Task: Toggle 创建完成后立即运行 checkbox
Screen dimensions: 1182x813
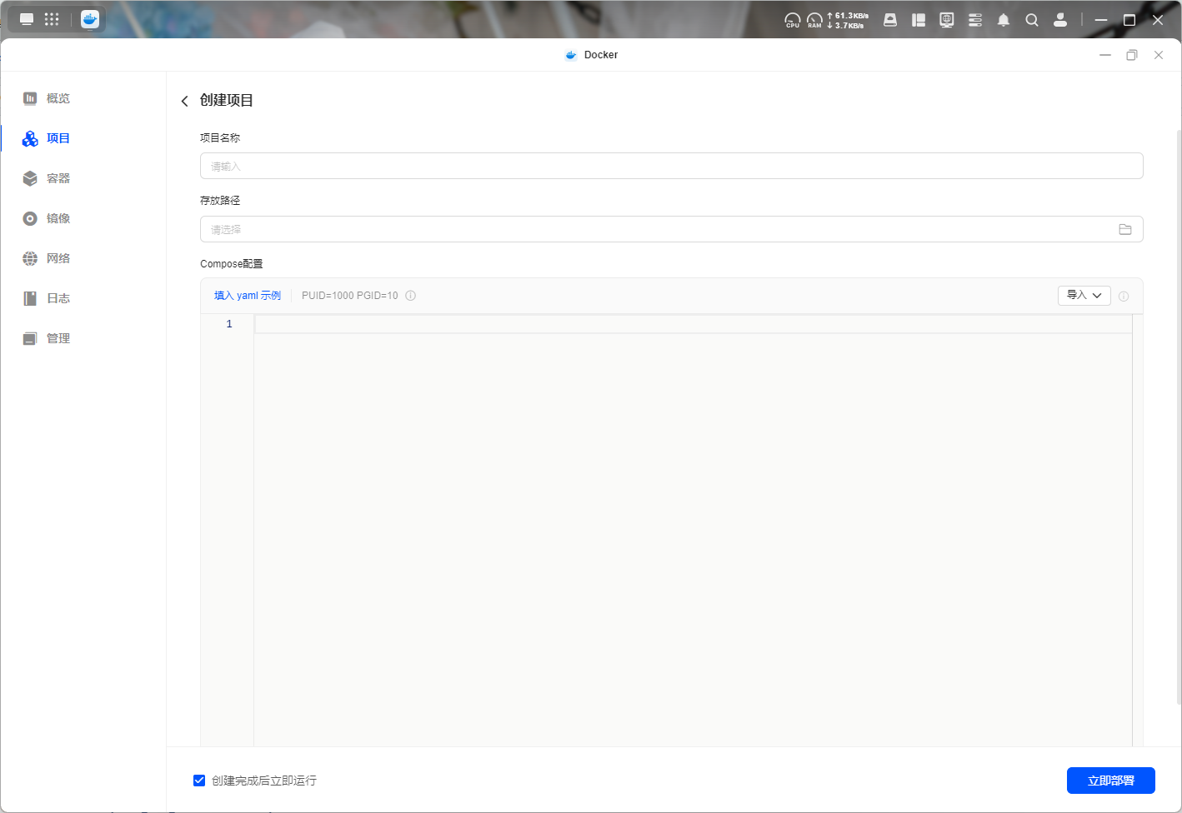Action: [x=199, y=781]
